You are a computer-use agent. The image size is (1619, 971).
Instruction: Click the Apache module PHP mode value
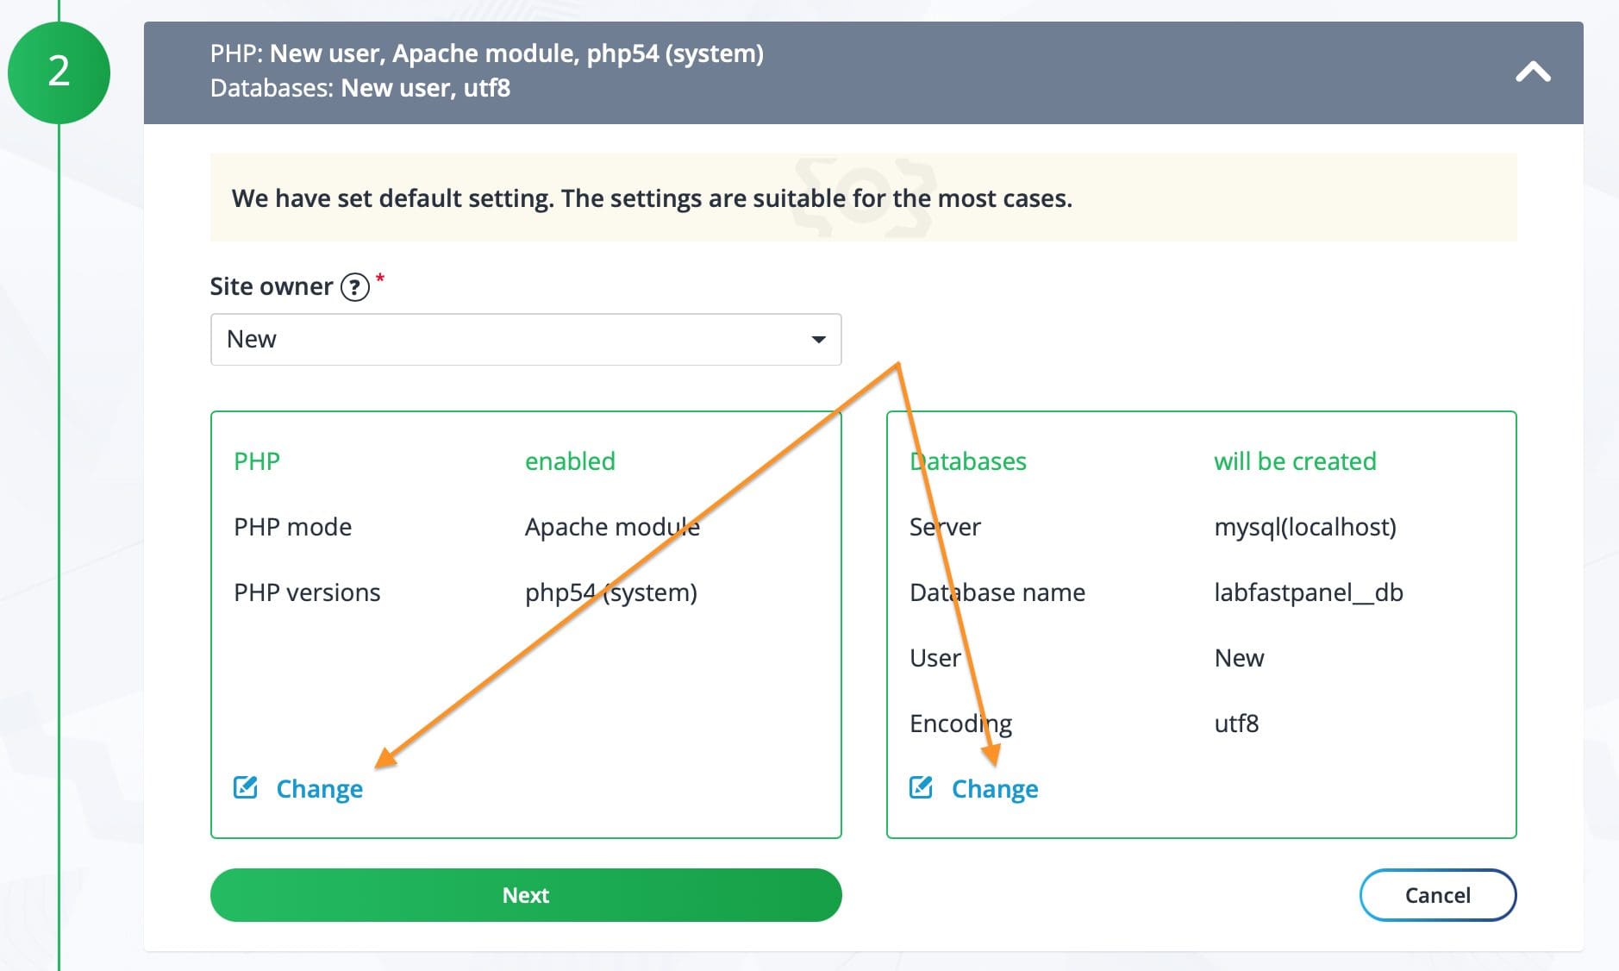click(x=612, y=527)
